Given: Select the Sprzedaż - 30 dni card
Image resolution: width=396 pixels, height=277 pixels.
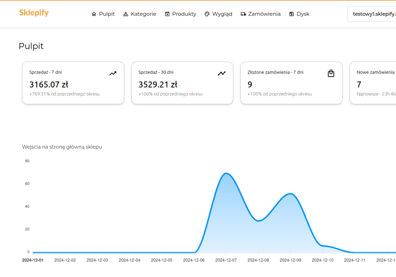Looking at the screenshot, I should pyautogui.click(x=182, y=83).
